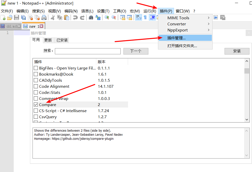Choose 打开插件文件夹... menu entry
The height and width of the screenshot is (172, 252).
(185, 46)
